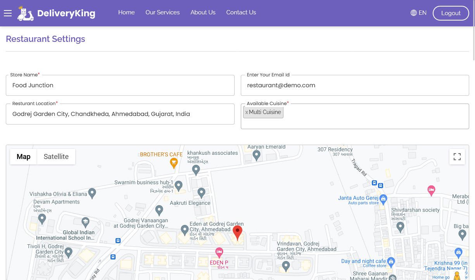Click the red location pin marker

(237, 233)
